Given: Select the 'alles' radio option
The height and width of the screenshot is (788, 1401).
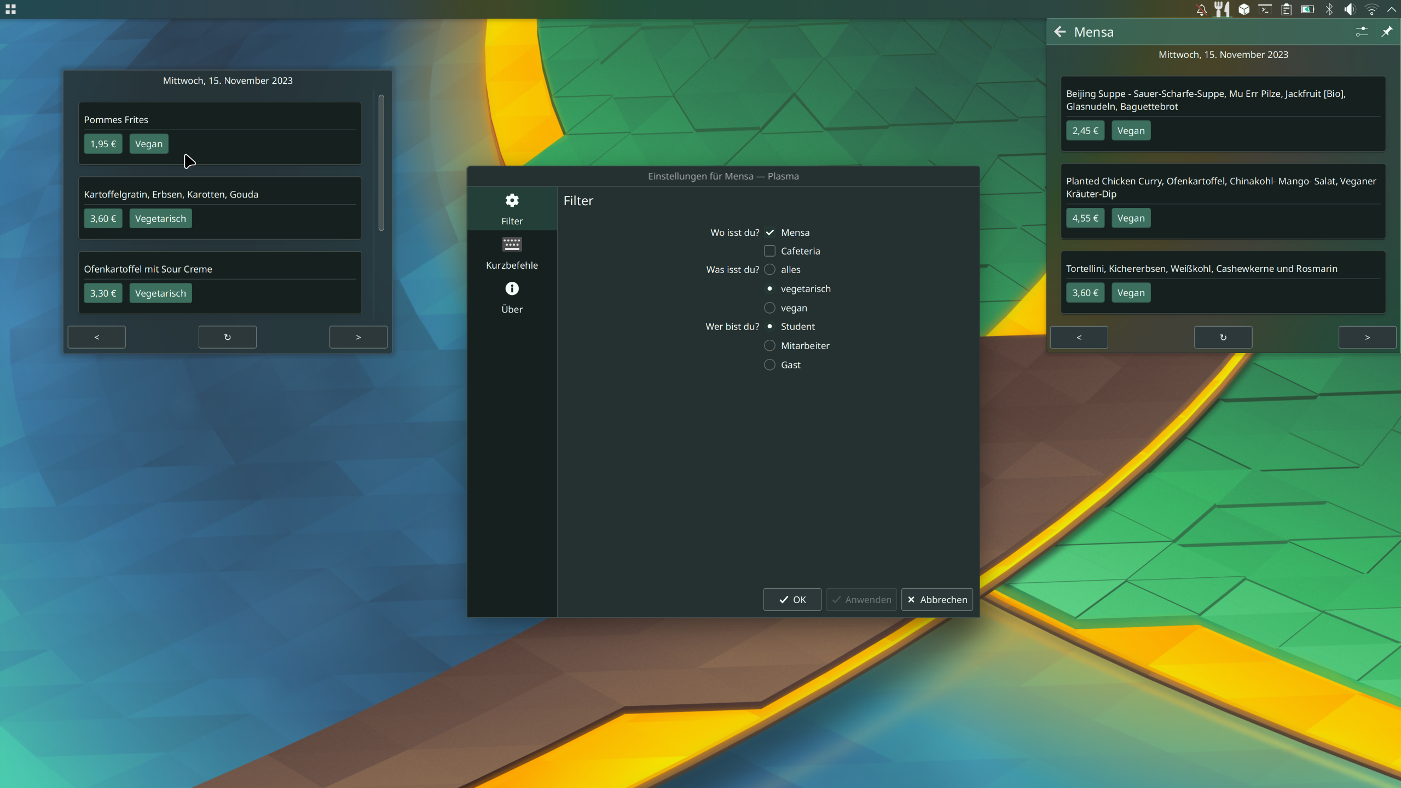Looking at the screenshot, I should [x=769, y=270].
